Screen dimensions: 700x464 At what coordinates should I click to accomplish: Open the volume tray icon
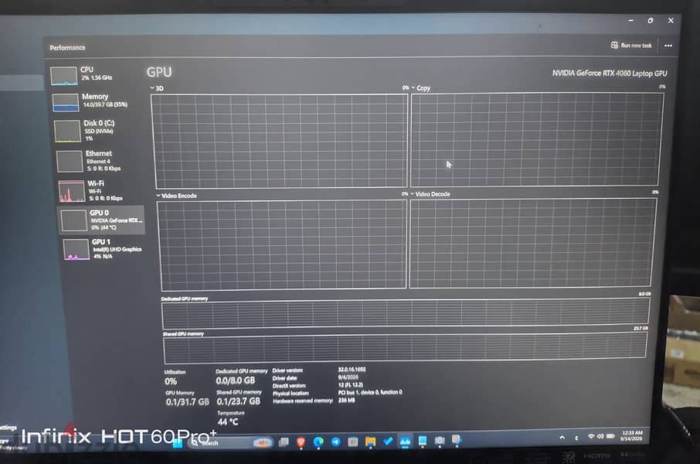click(600, 436)
